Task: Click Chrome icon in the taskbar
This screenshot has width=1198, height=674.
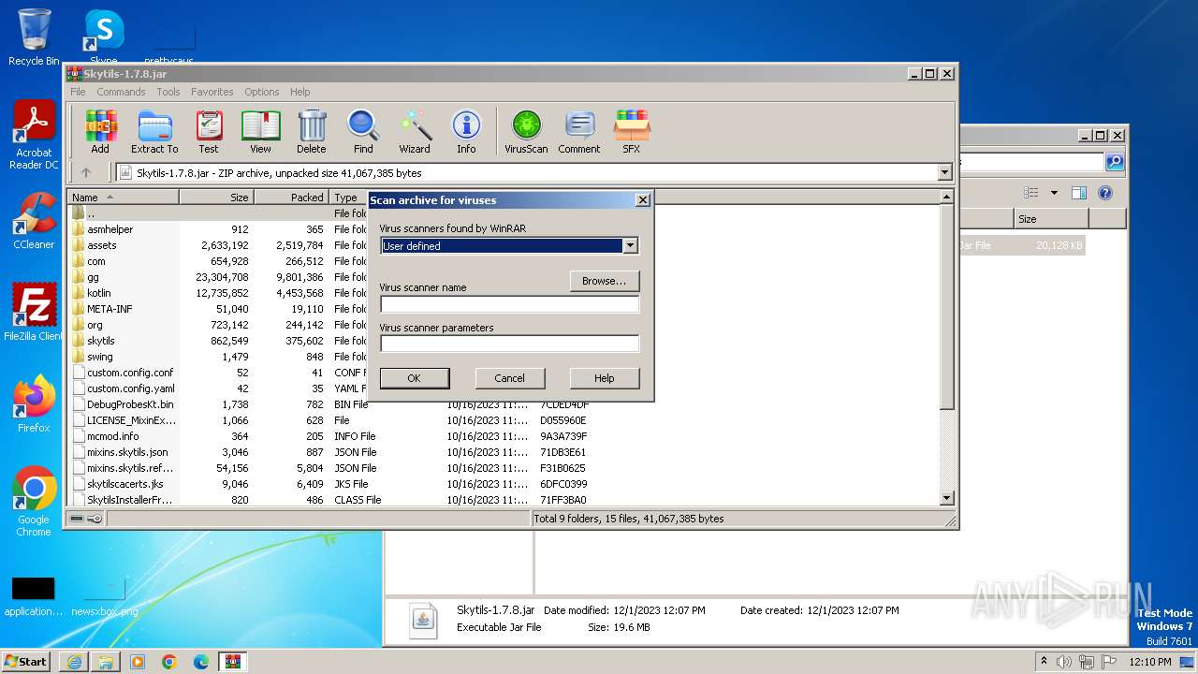Action: (169, 662)
